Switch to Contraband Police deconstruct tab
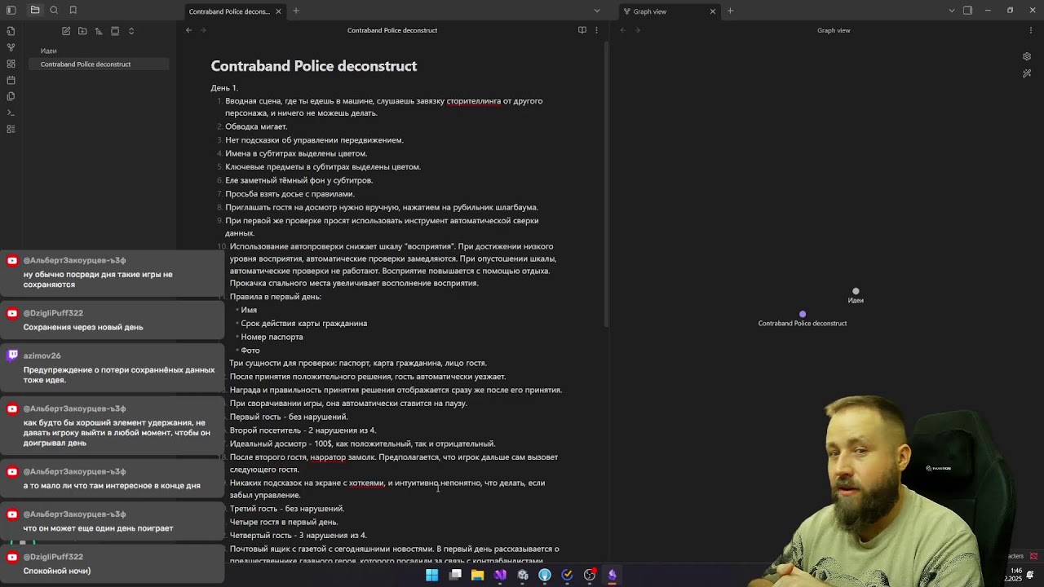Screen dimensions: 1044x587 pyautogui.click(x=229, y=11)
